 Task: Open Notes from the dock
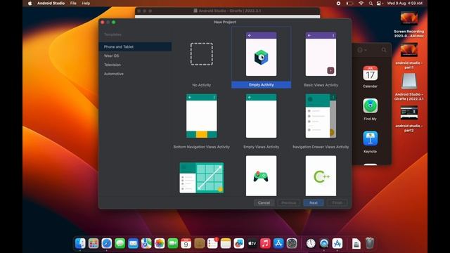(x=226, y=243)
